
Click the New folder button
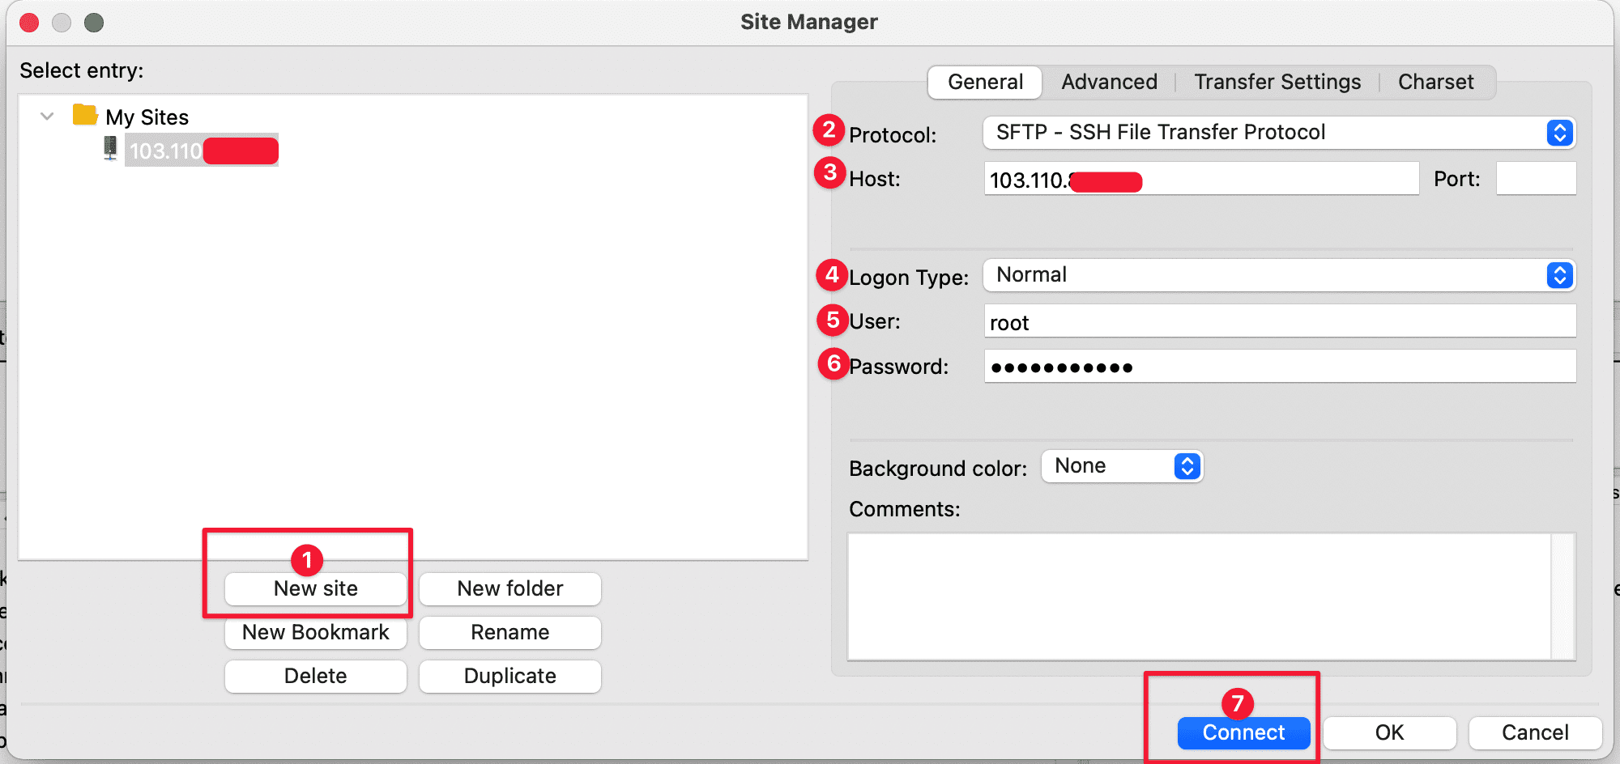pos(509,588)
